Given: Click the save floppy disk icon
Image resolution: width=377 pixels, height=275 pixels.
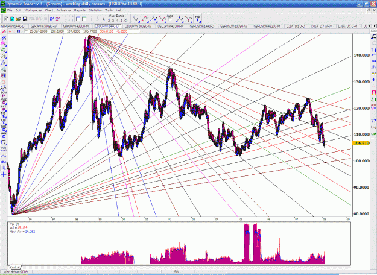Looking at the screenshot, I should click(25, 19).
